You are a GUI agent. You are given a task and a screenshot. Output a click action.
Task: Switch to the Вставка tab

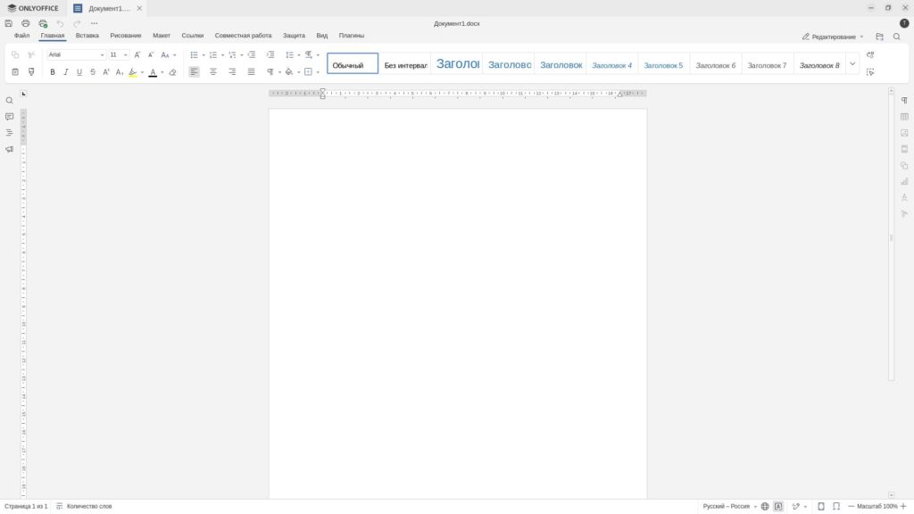pos(87,36)
